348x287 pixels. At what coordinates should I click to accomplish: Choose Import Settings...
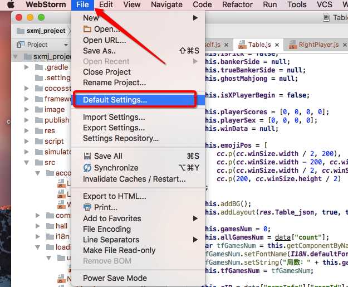coord(114,117)
